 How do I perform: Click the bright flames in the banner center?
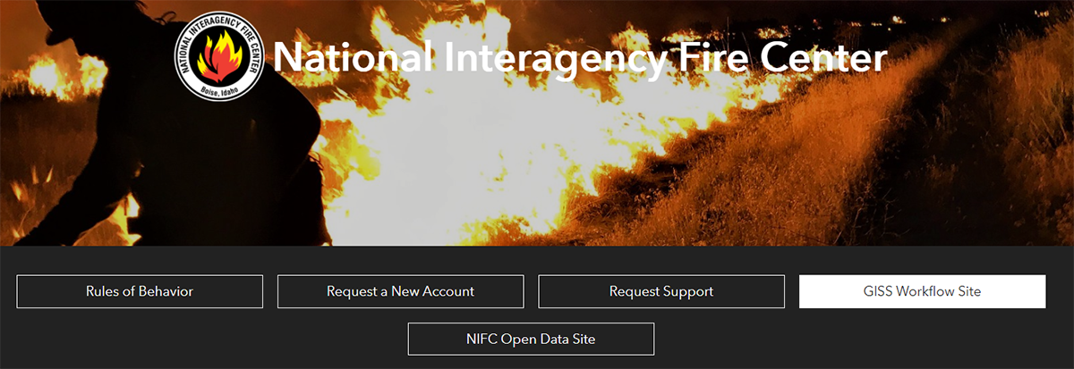click(x=537, y=143)
